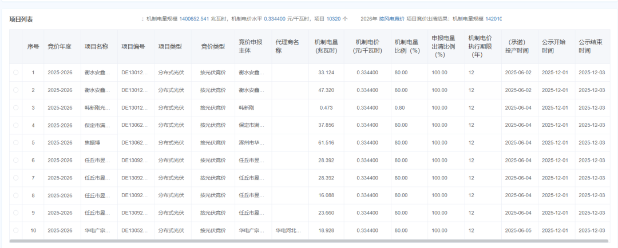Click the 61.516 electricity value cell
Screen dimensions: 618x248
[326, 143]
